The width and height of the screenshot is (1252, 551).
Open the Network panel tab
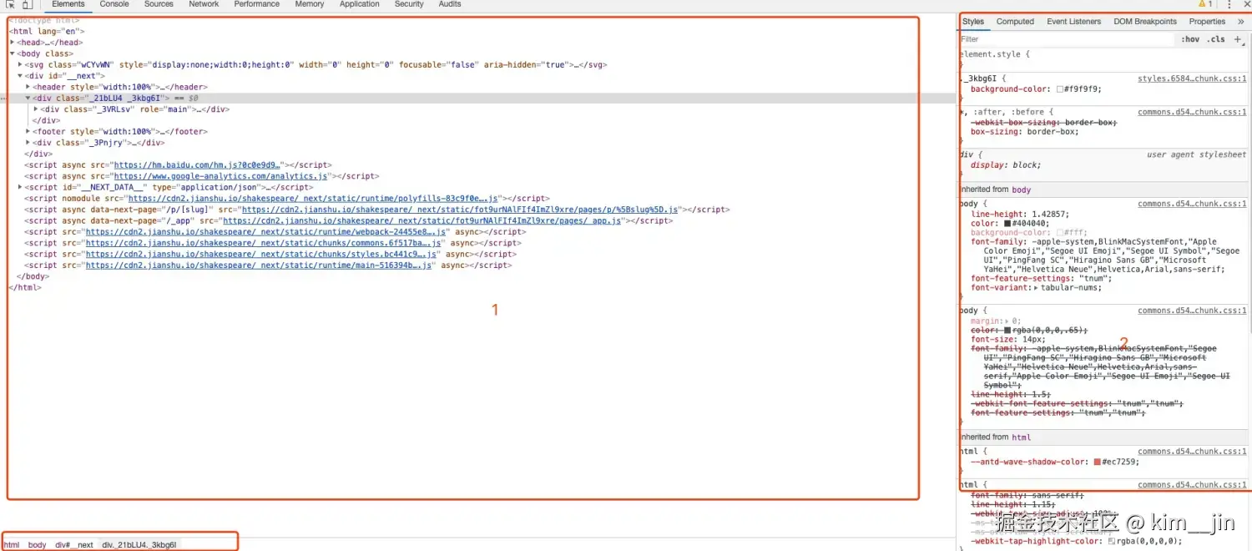[x=204, y=4]
